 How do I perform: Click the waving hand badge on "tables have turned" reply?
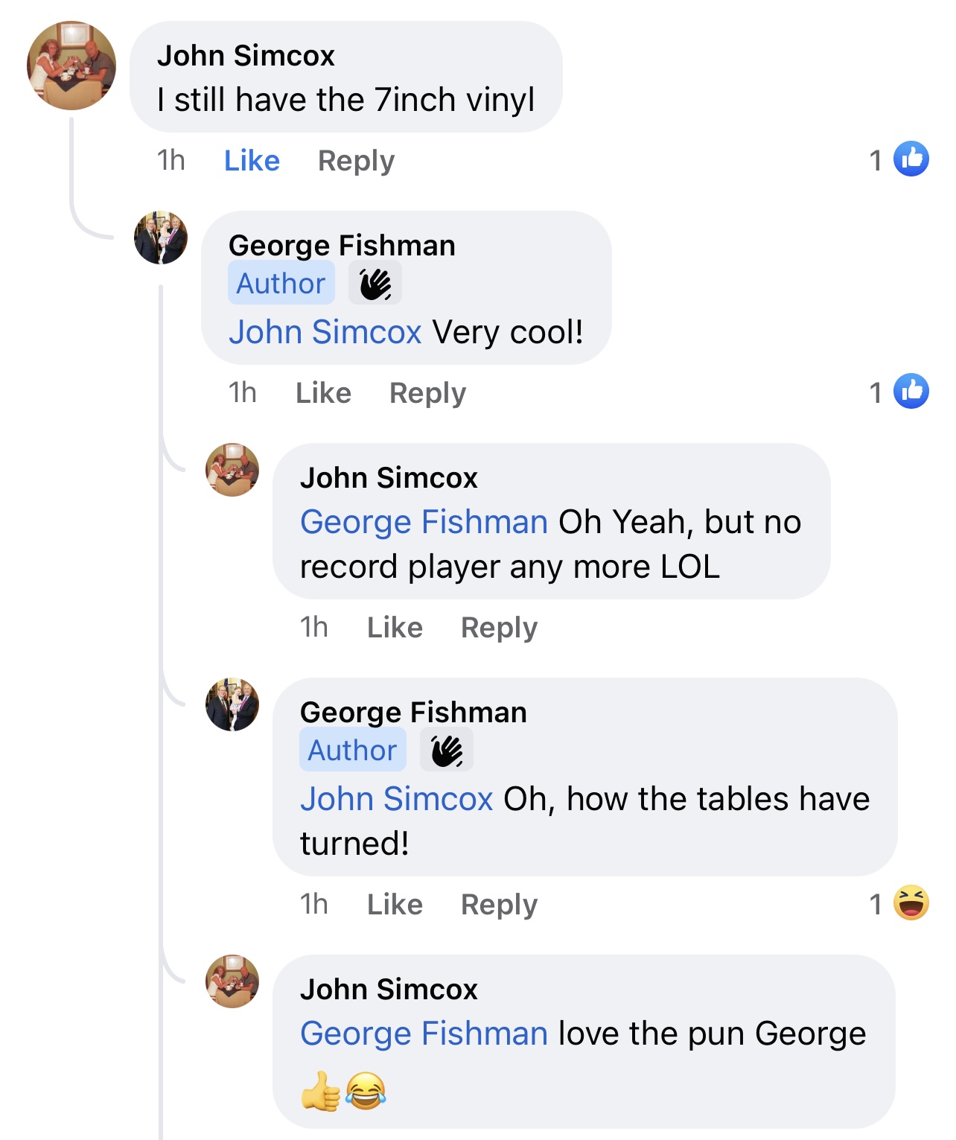click(x=447, y=751)
